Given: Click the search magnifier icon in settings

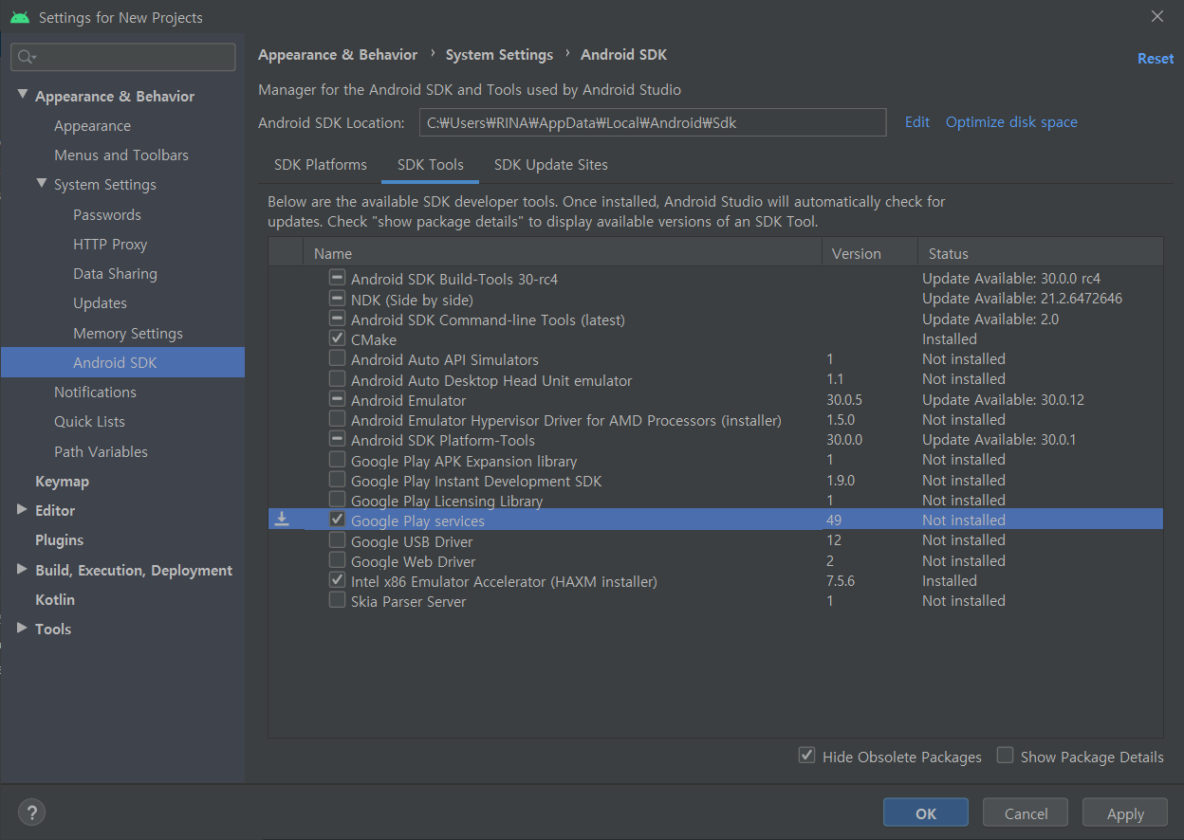Looking at the screenshot, I should click(x=26, y=57).
